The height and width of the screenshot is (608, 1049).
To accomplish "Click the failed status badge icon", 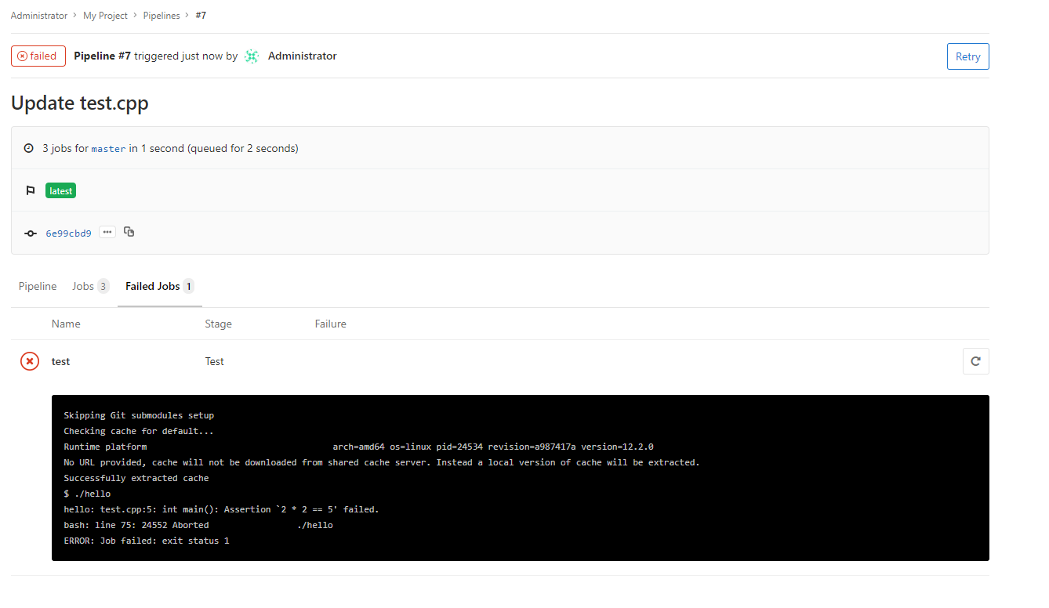I will click(x=21, y=56).
